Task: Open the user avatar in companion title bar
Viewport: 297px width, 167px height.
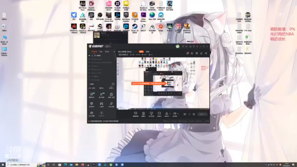Action: 177,46
